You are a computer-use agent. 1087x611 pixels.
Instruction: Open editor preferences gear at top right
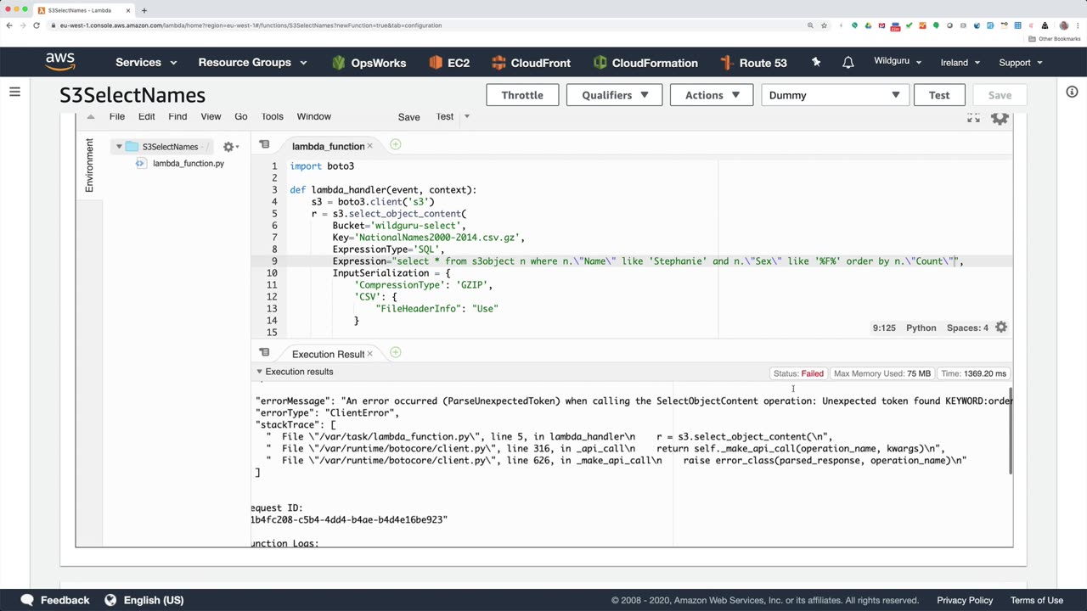[x=1000, y=118]
